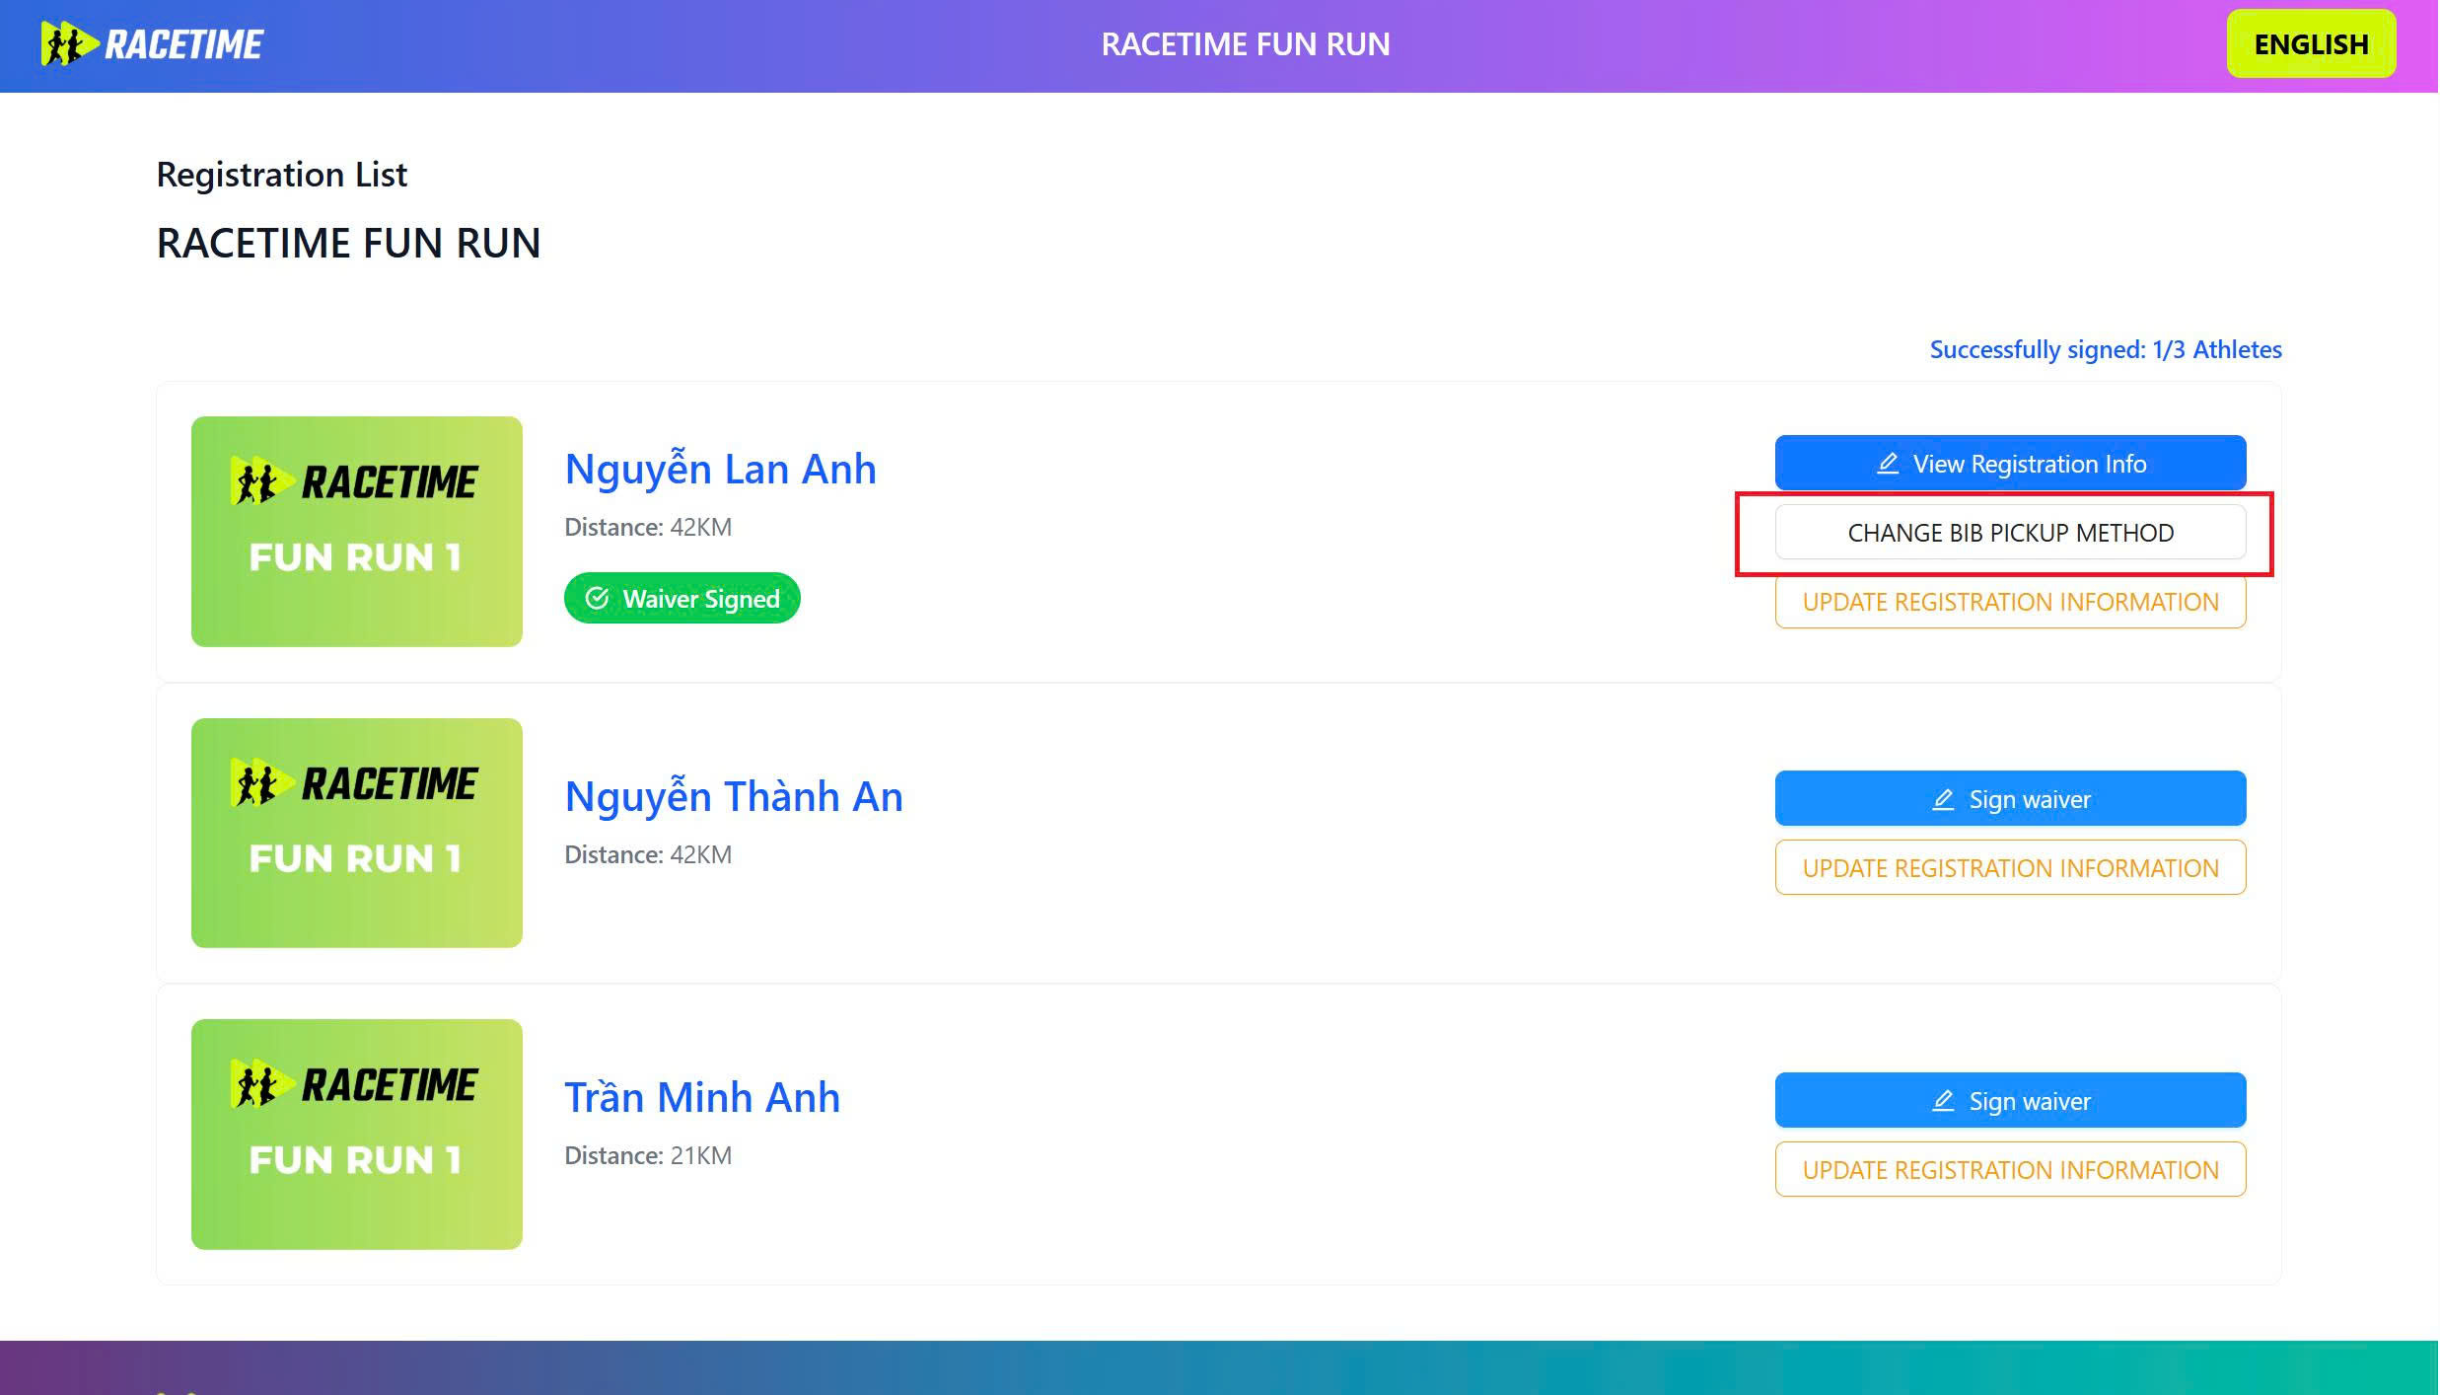2440x1395 pixels.
Task: Open the Nguyễn Lan Anh name link
Action: [720, 470]
